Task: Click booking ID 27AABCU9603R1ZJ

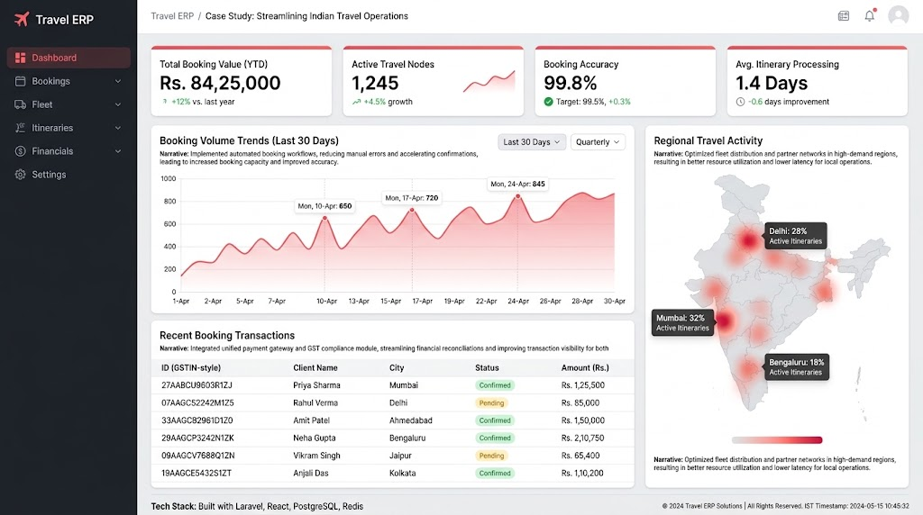Action: click(x=196, y=385)
